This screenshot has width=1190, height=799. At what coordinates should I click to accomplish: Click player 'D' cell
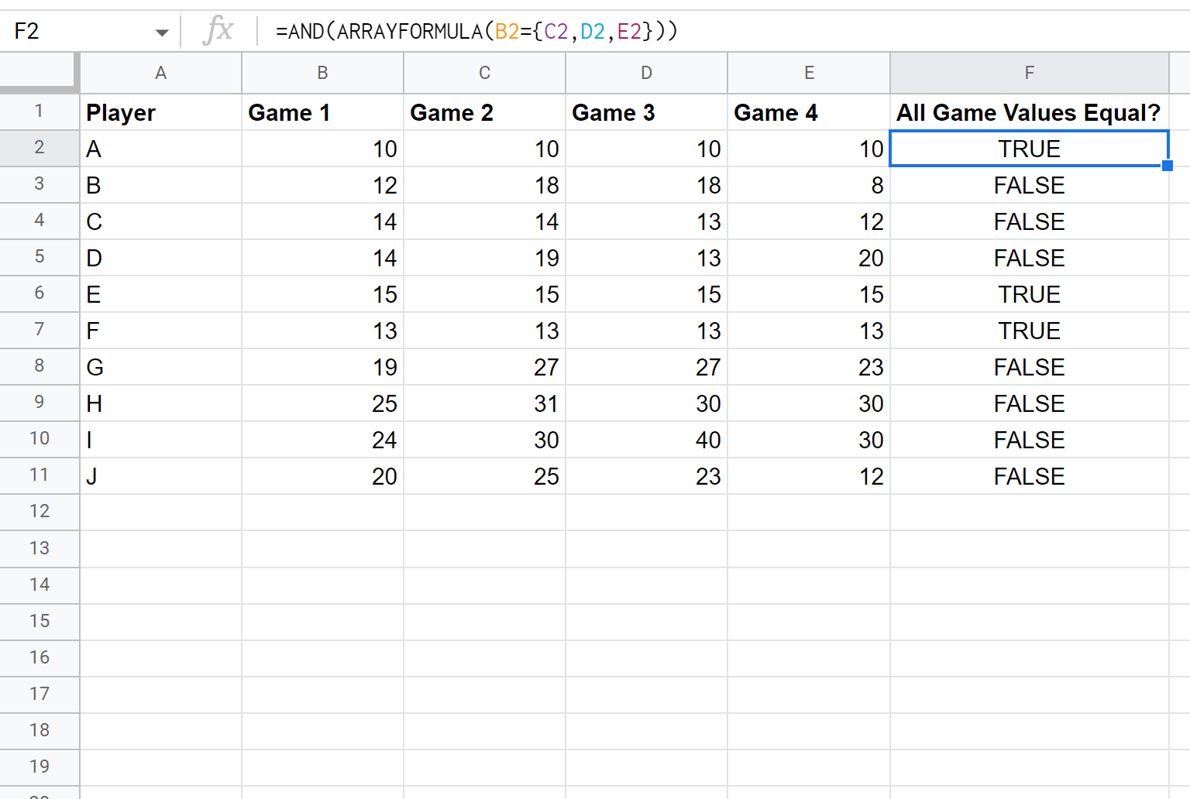[161, 258]
